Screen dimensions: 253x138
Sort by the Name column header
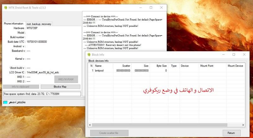tap(103, 66)
